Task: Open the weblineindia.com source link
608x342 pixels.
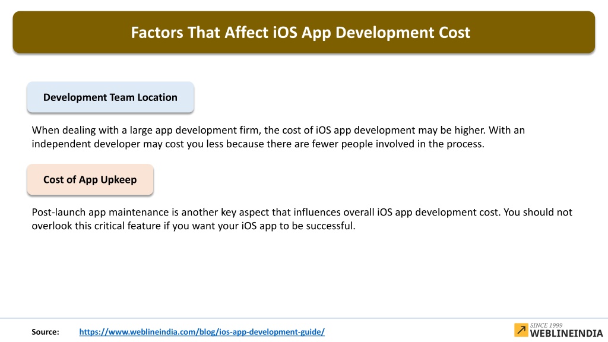Action: click(202, 332)
